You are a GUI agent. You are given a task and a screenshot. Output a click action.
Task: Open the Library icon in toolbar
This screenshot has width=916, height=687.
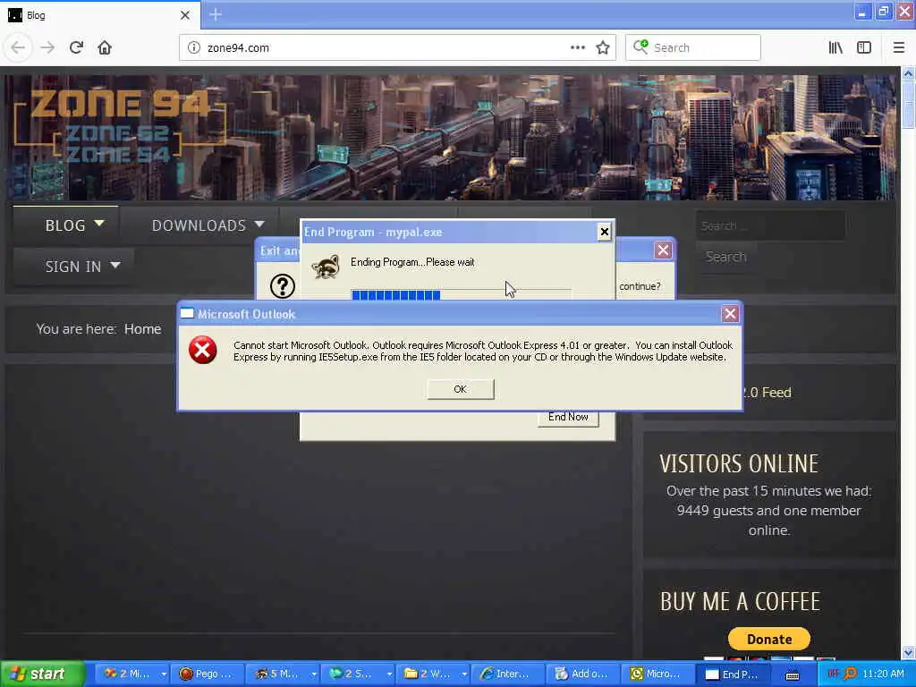[x=835, y=48]
